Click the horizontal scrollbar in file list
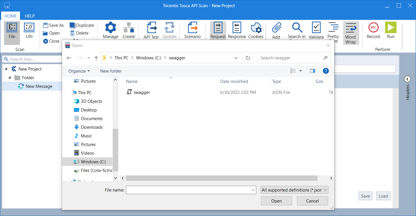This screenshot has height=216, width=416. point(221,178)
